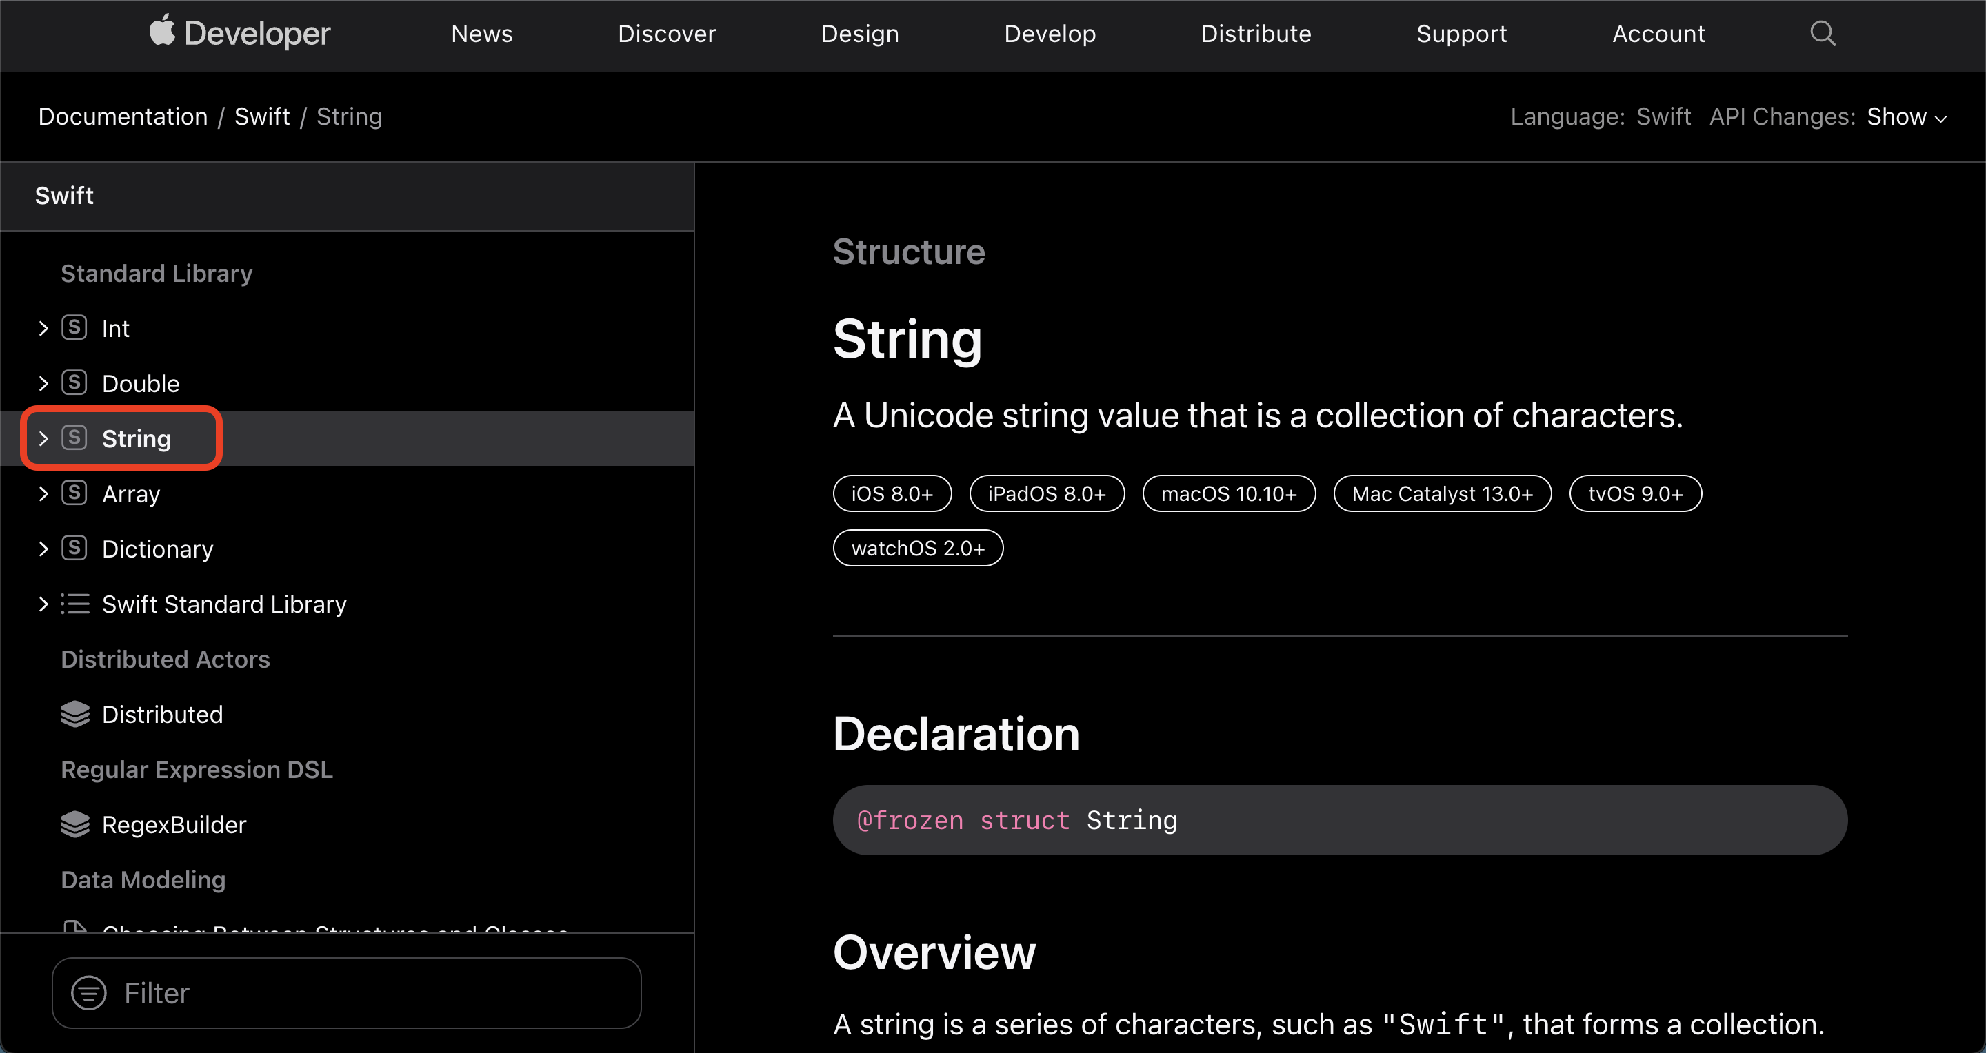Click the Swift Standard Library list icon
The width and height of the screenshot is (1986, 1053).
(74, 604)
